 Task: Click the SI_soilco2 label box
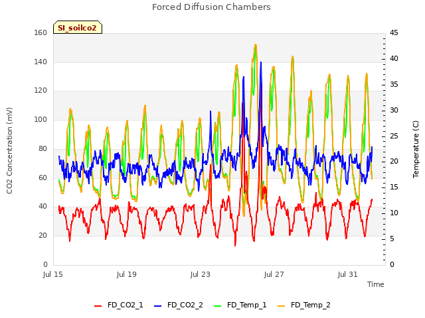click(x=78, y=27)
